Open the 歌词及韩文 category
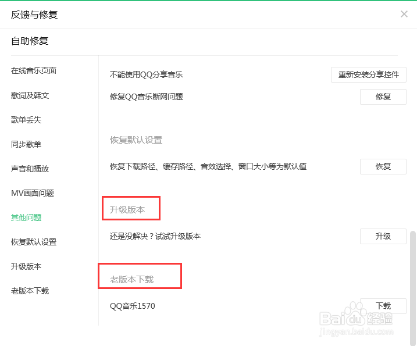This screenshot has width=417, height=346. (x=30, y=95)
